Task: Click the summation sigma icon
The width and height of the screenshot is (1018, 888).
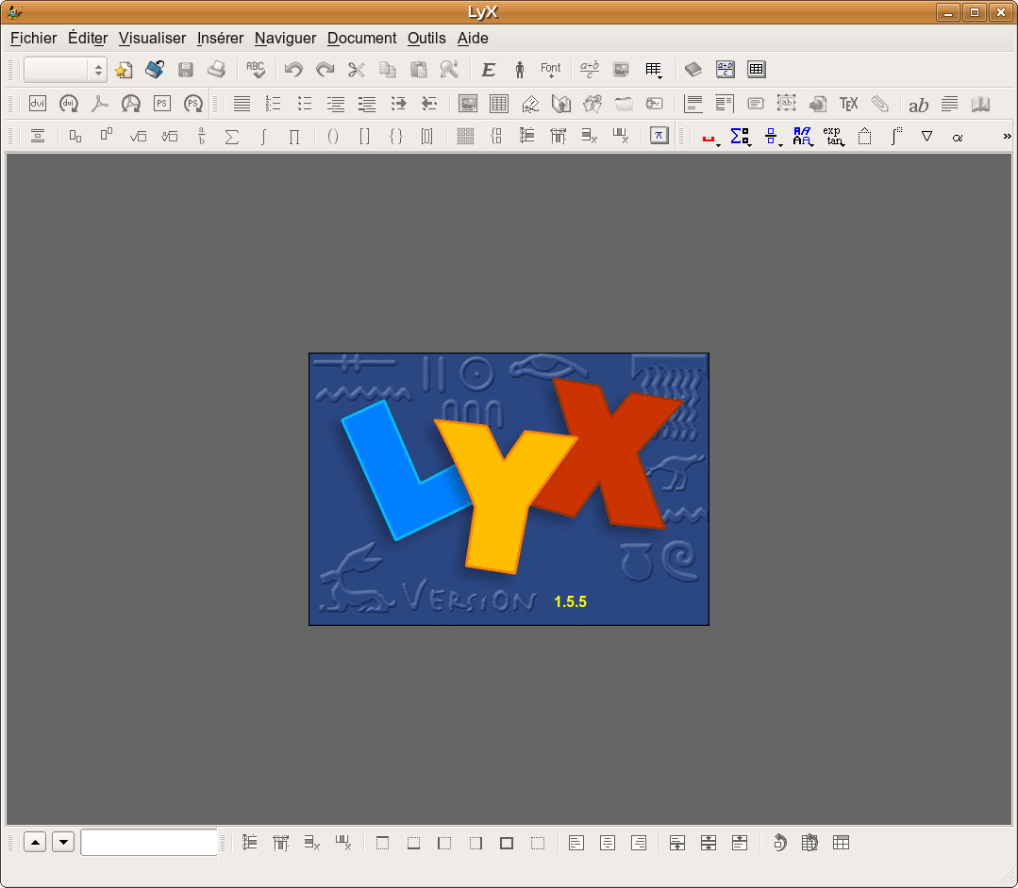Action: (231, 137)
